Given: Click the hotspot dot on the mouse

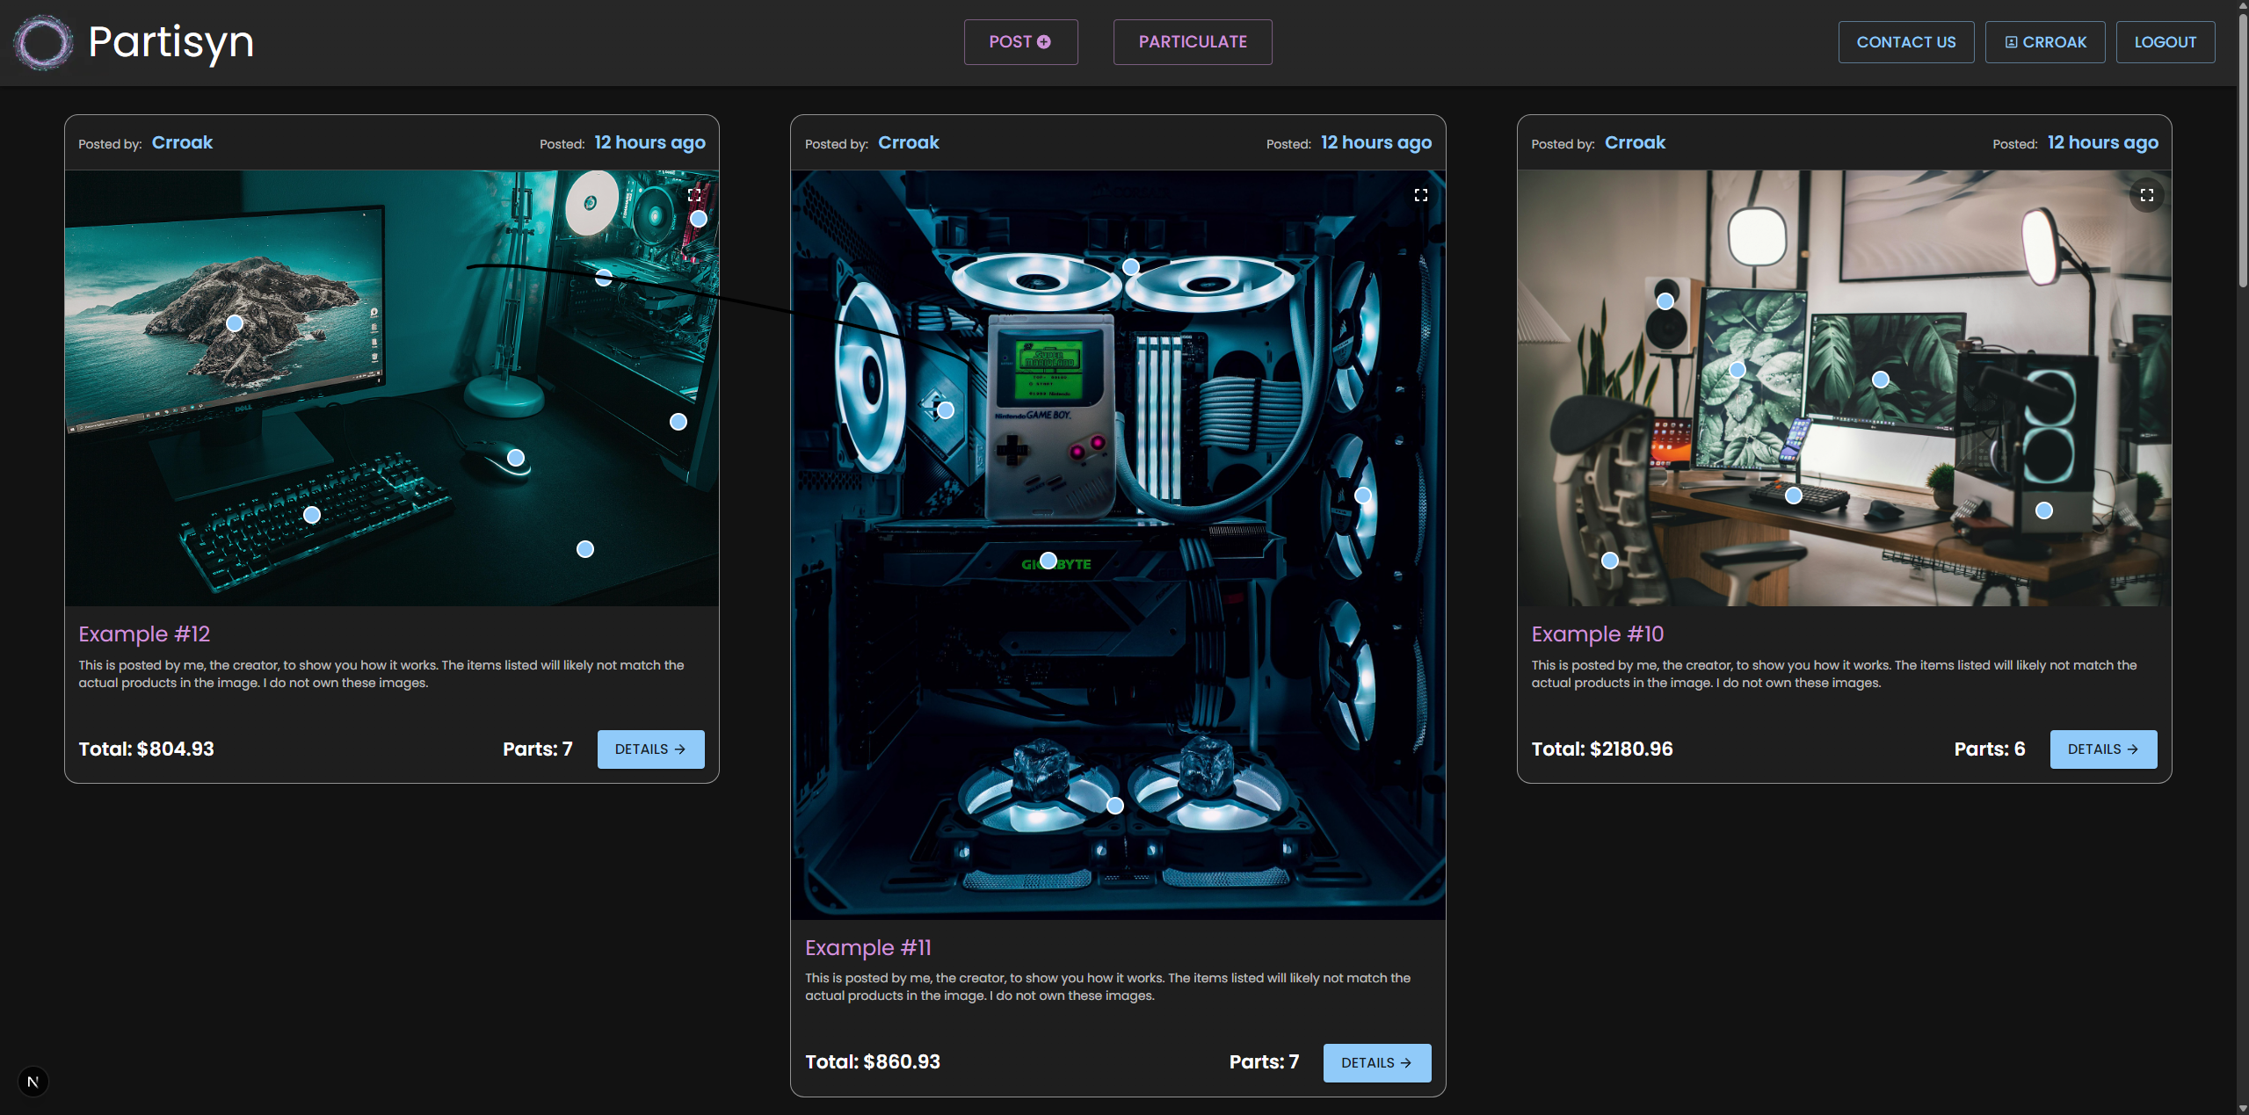Looking at the screenshot, I should point(516,458).
